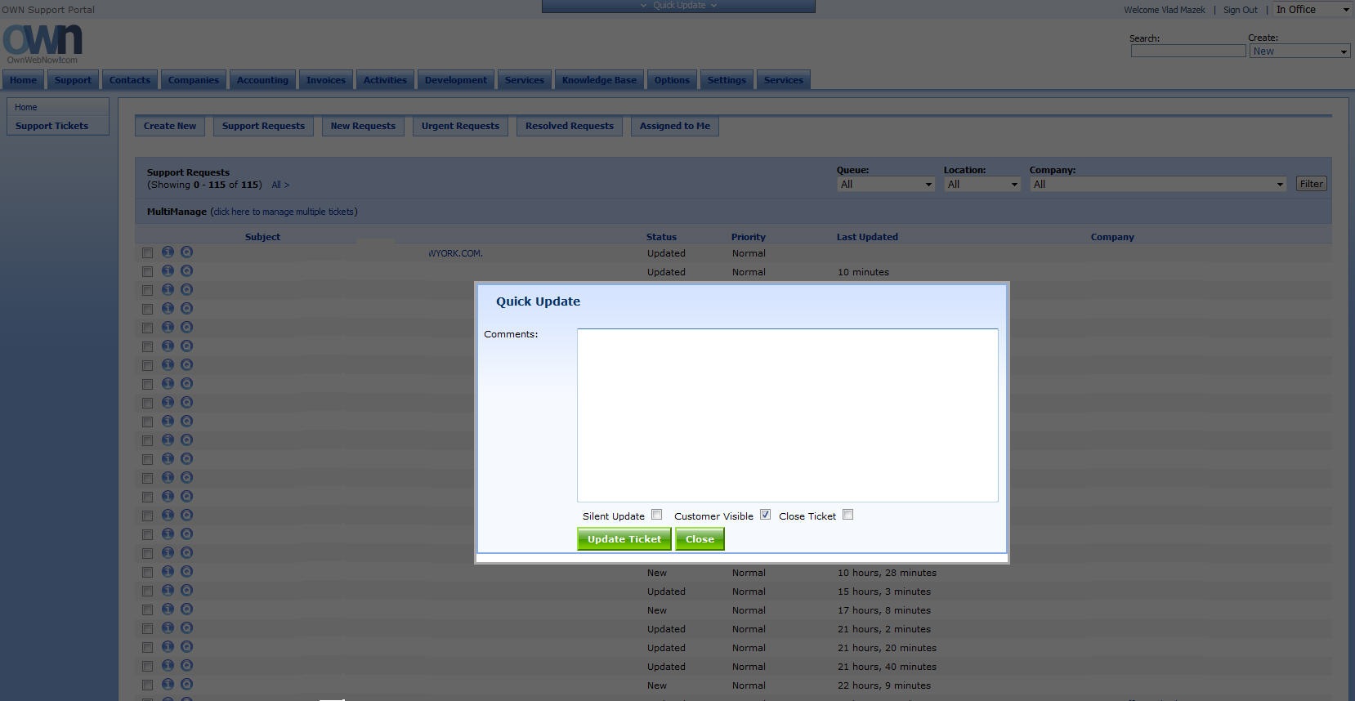Tick the Close Ticket checkbox
The height and width of the screenshot is (701, 1355).
(x=847, y=515)
